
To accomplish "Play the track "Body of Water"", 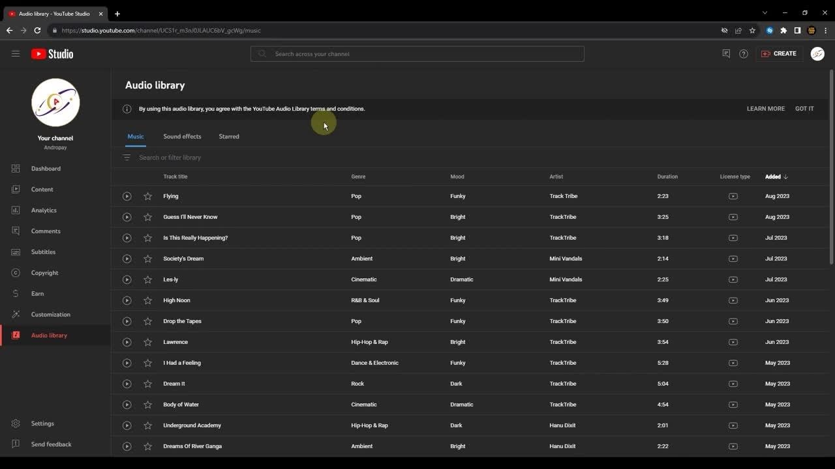I will click(x=127, y=405).
